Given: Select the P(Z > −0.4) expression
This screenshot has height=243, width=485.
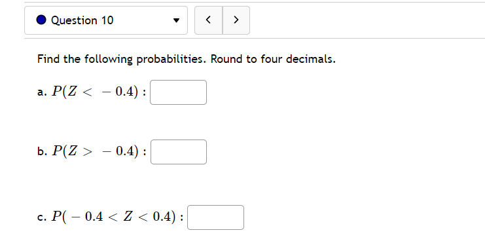Looking at the screenshot, I should [95, 151].
